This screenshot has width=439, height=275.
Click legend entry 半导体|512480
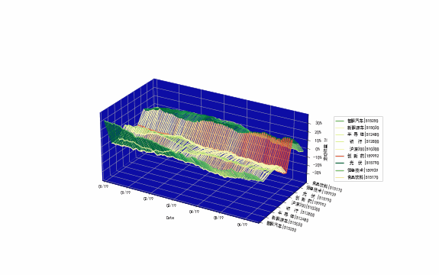click(357, 134)
